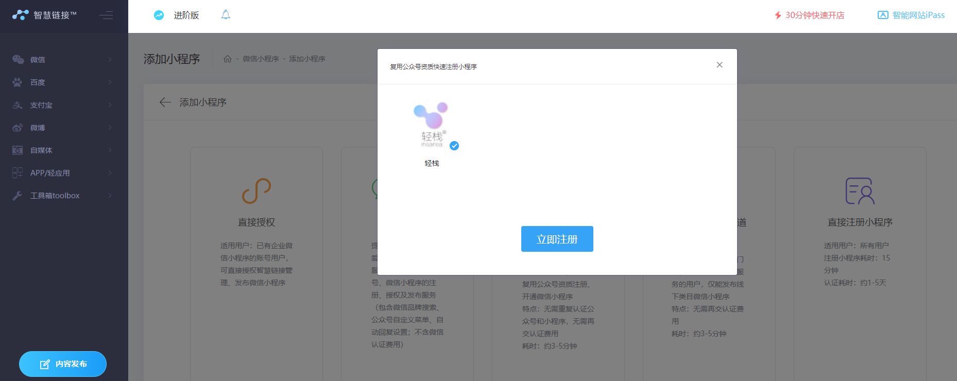Click the 直接注册小程序 card title

pyautogui.click(x=860, y=222)
